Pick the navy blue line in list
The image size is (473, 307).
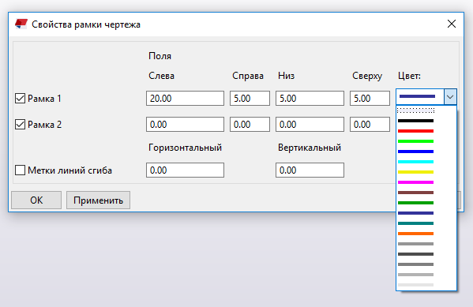coord(415,213)
